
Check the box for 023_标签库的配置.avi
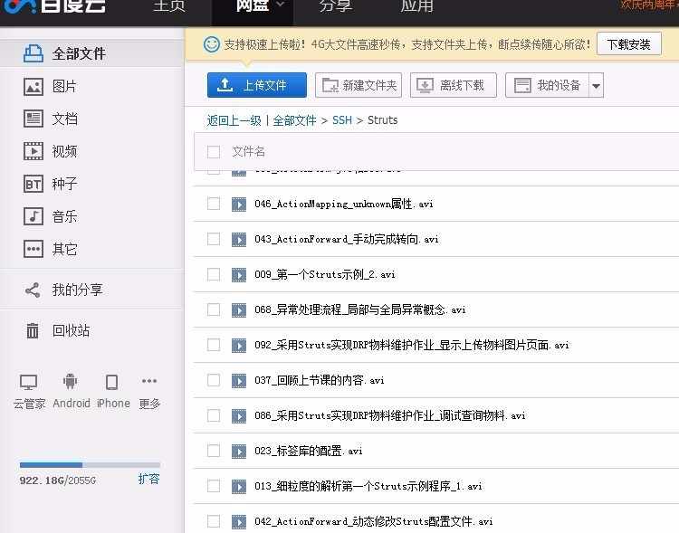(214, 451)
